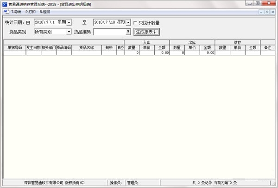The height and width of the screenshot is (188, 278).
Task: Click the 货品名称 column header
Action: coord(87,48)
